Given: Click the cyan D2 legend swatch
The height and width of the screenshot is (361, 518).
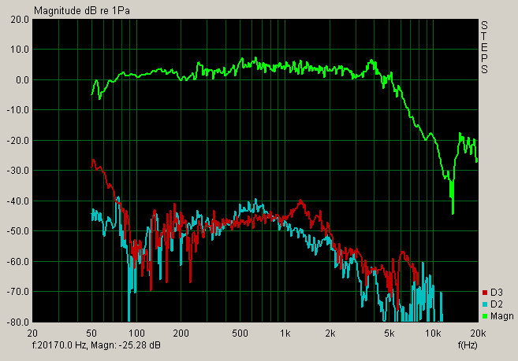Looking at the screenshot, I should coord(483,304).
